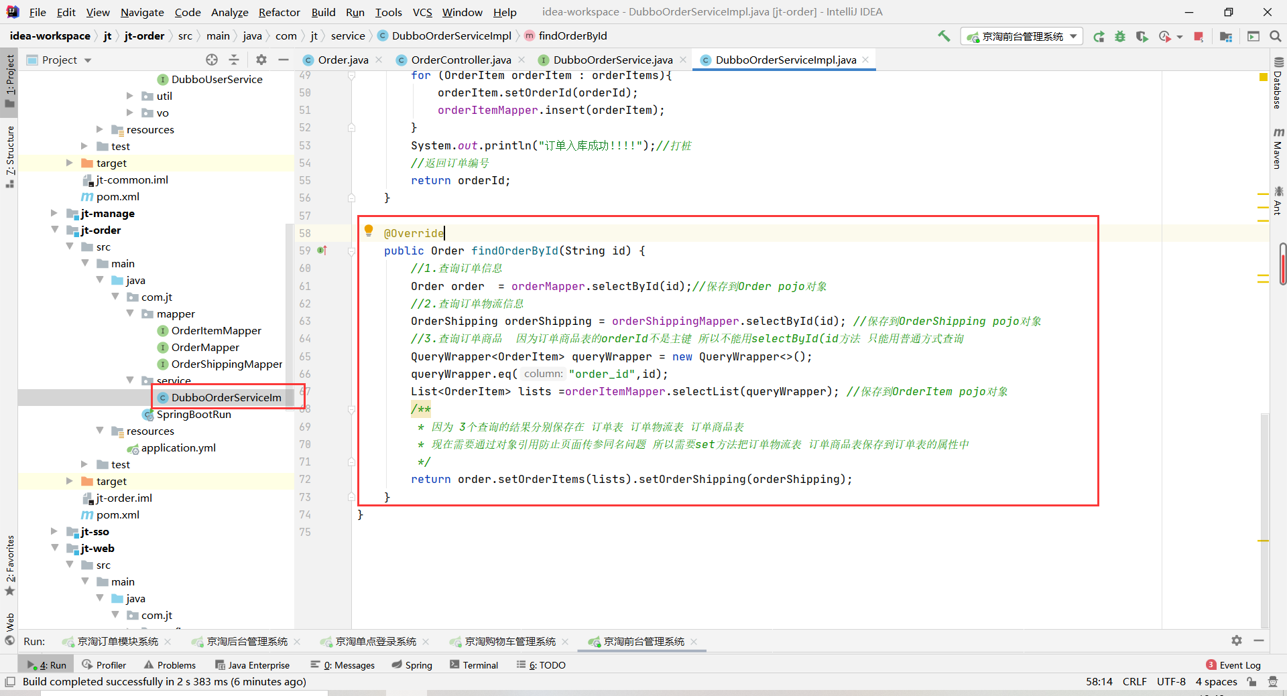Viewport: 1287px width, 696px height.
Task: Click the Build project hammer icon
Action: pyautogui.click(x=944, y=36)
